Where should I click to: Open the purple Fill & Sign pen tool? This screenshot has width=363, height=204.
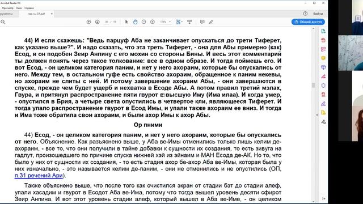[x=323, y=104]
